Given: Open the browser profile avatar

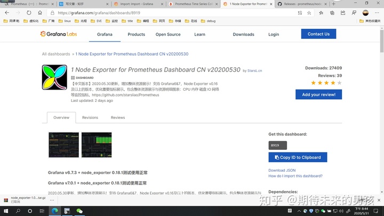Looking at the screenshot, I should pos(365,13).
